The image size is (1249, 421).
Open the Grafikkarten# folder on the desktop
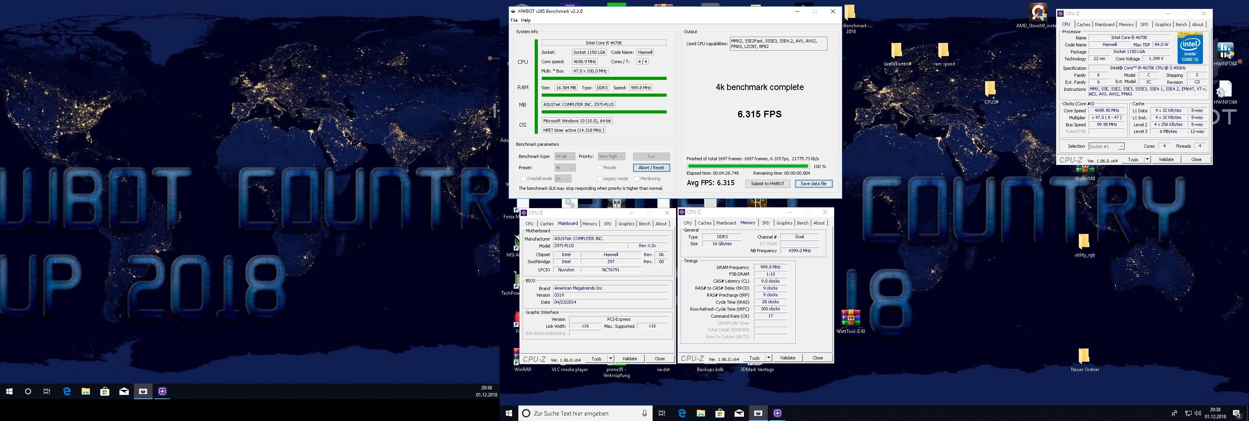click(897, 50)
